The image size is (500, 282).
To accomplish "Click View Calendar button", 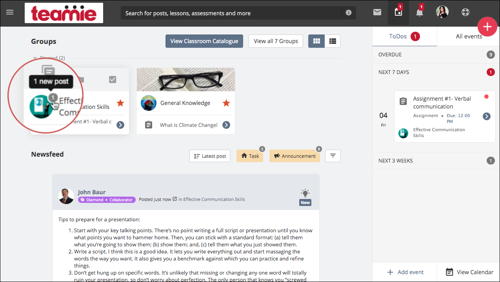I will (469, 272).
